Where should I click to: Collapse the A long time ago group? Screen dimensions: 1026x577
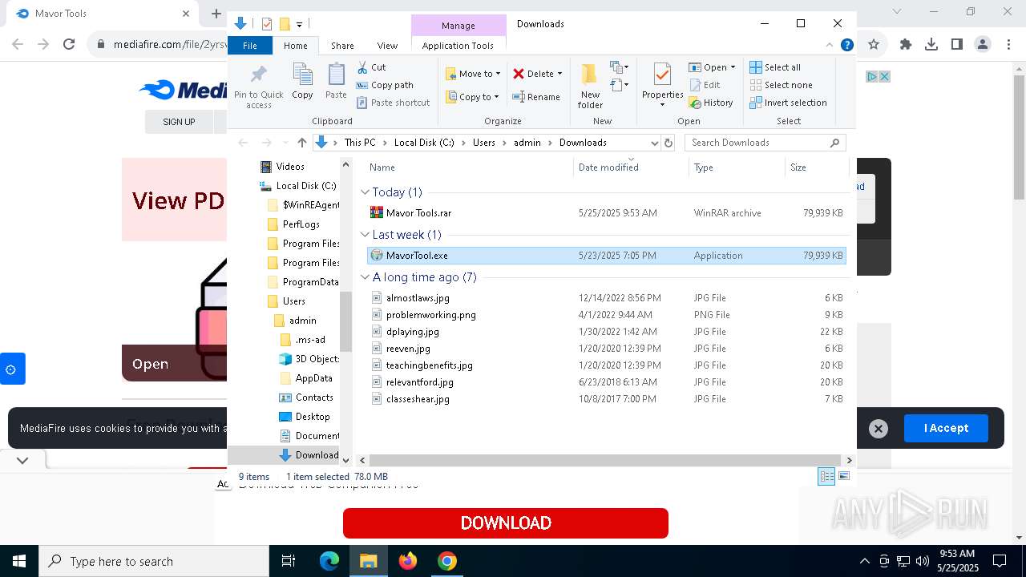[x=365, y=277]
